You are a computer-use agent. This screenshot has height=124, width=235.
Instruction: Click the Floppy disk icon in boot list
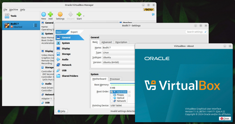pos(115,95)
